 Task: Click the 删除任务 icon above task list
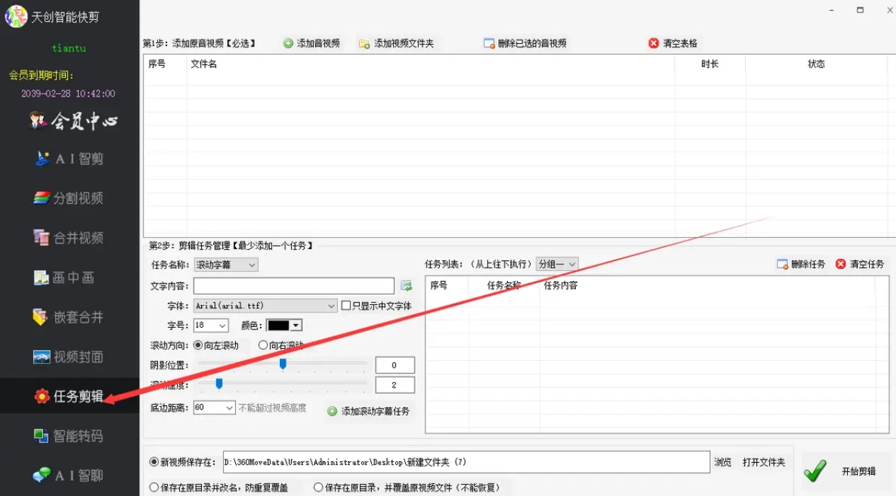[783, 264]
